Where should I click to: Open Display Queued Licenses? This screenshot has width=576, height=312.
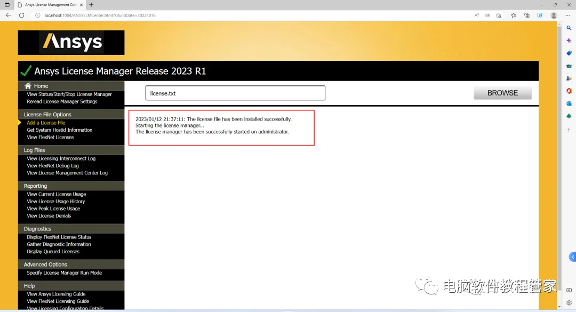53,251
